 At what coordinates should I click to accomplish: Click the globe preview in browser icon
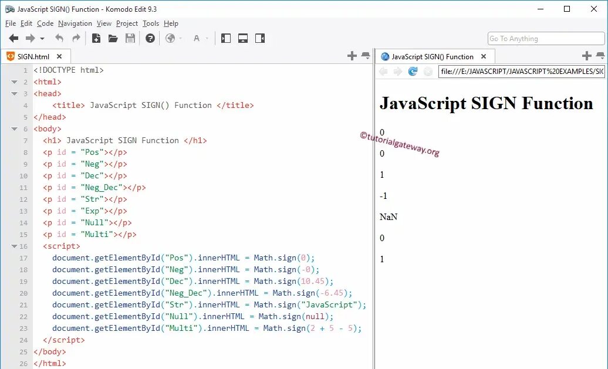coord(170,38)
